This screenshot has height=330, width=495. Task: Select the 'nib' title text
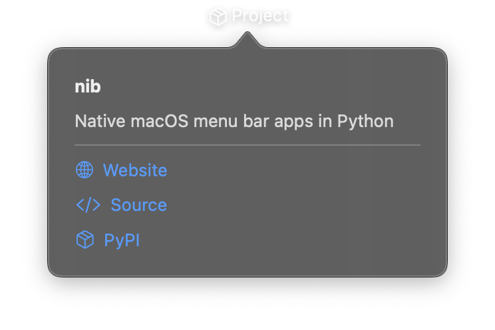point(88,86)
